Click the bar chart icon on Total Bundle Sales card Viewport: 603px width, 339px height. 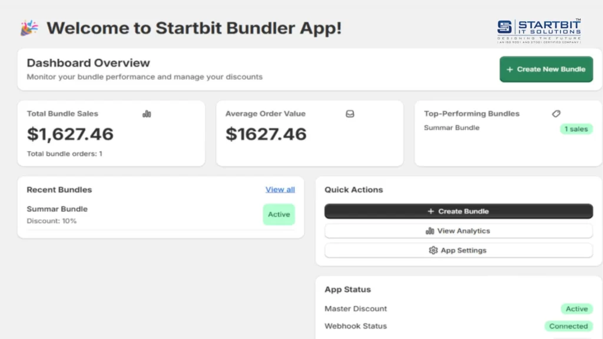click(x=147, y=113)
